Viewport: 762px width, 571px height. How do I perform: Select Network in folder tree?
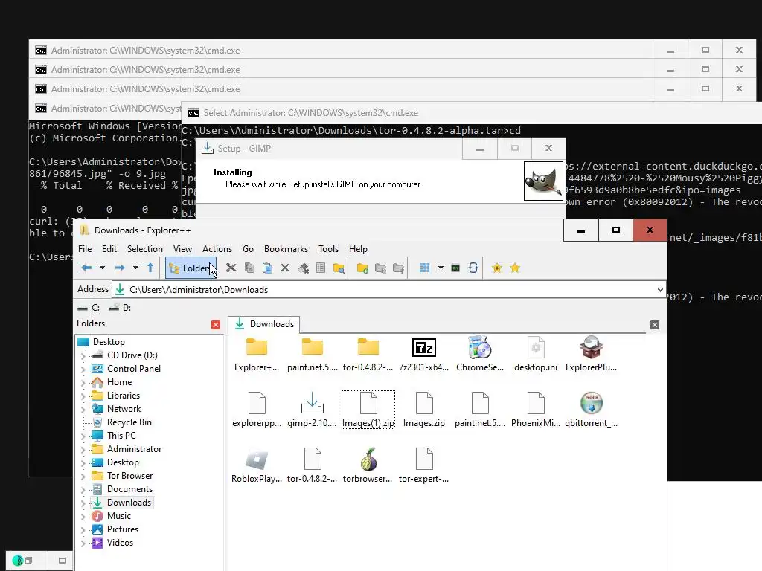click(124, 409)
